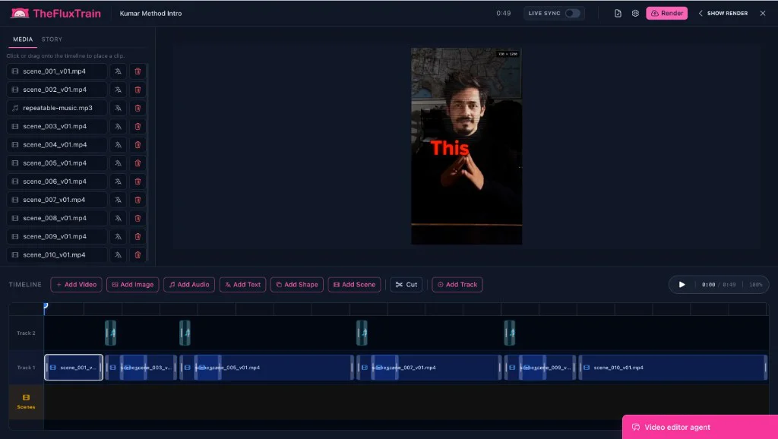778x439 pixels.
Task: Click Add Image button
Action: coord(132,285)
